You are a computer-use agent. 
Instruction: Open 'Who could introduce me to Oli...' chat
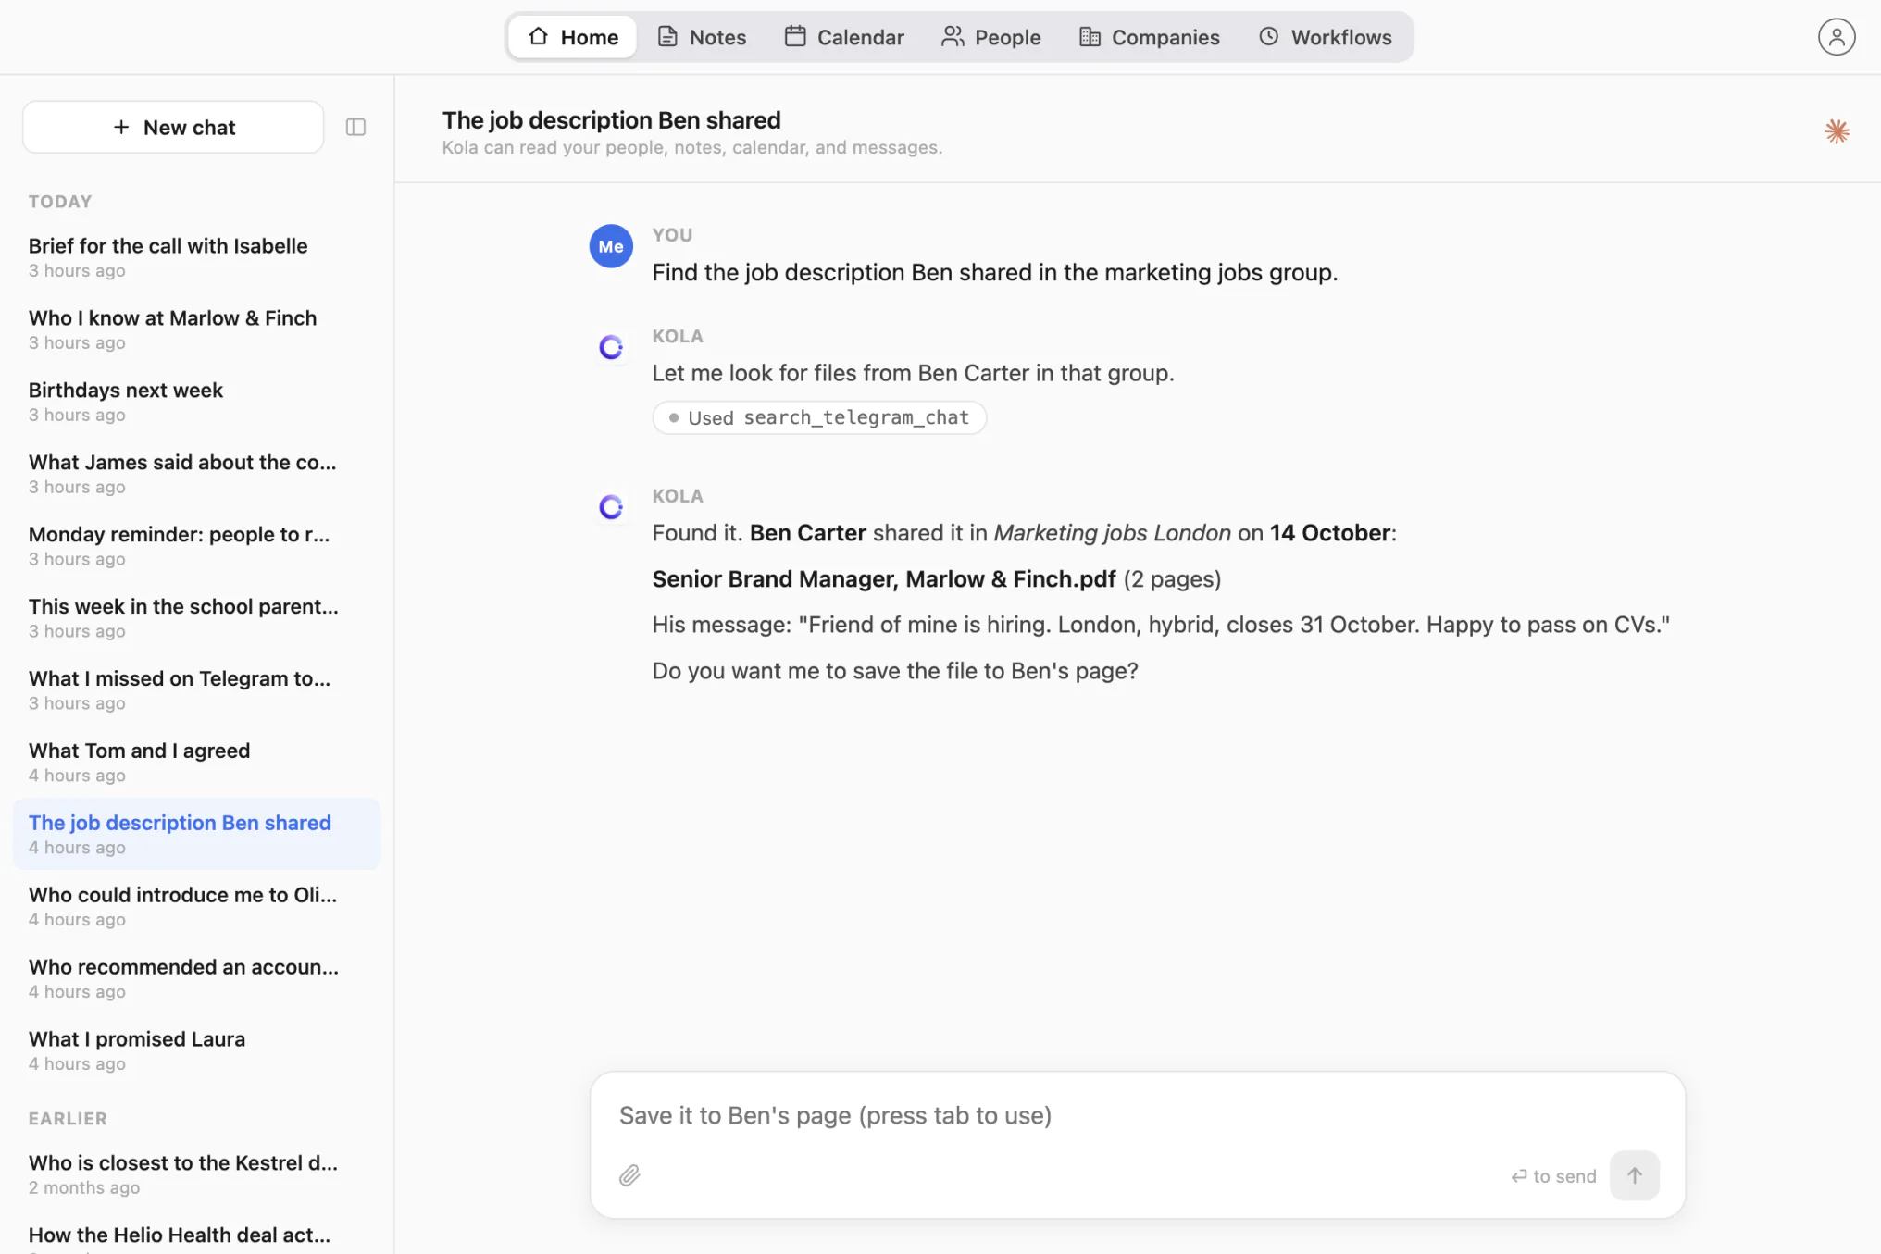click(x=196, y=906)
